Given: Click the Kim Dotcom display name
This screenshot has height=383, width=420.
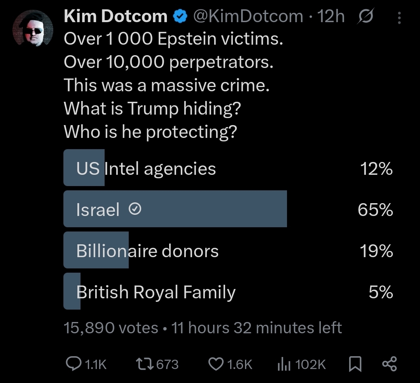Looking at the screenshot, I should point(115,16).
